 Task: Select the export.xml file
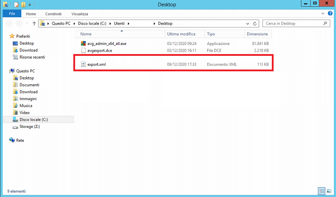tap(97, 65)
